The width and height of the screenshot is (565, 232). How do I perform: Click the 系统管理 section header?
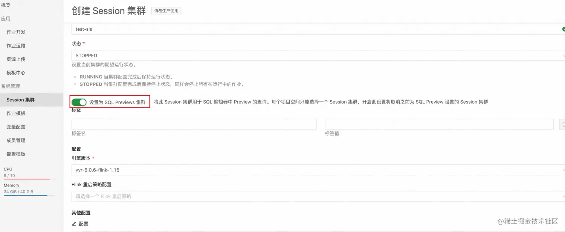click(11, 86)
